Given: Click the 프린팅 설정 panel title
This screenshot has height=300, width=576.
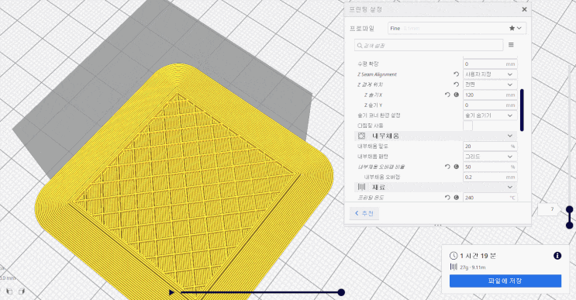Looking at the screenshot, I should (365, 9).
